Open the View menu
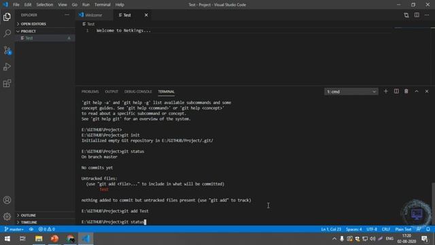 63,5
